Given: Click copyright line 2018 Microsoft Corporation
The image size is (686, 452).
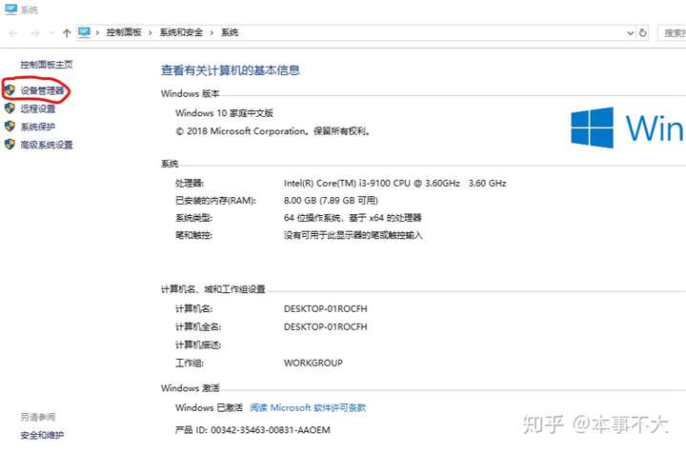Looking at the screenshot, I should pyautogui.click(x=273, y=131).
